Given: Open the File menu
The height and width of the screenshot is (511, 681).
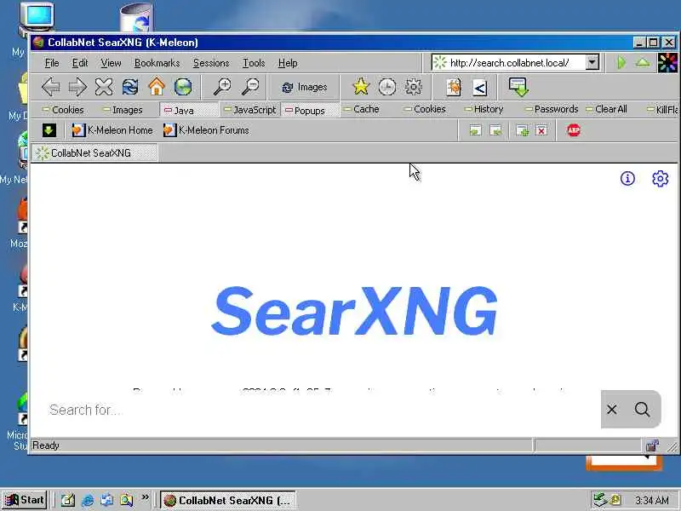Looking at the screenshot, I should [52, 63].
